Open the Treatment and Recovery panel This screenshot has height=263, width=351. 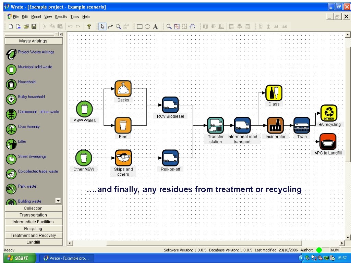[33, 235]
